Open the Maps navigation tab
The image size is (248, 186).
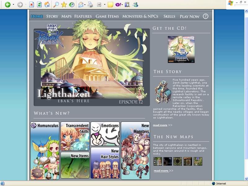coord(66,16)
